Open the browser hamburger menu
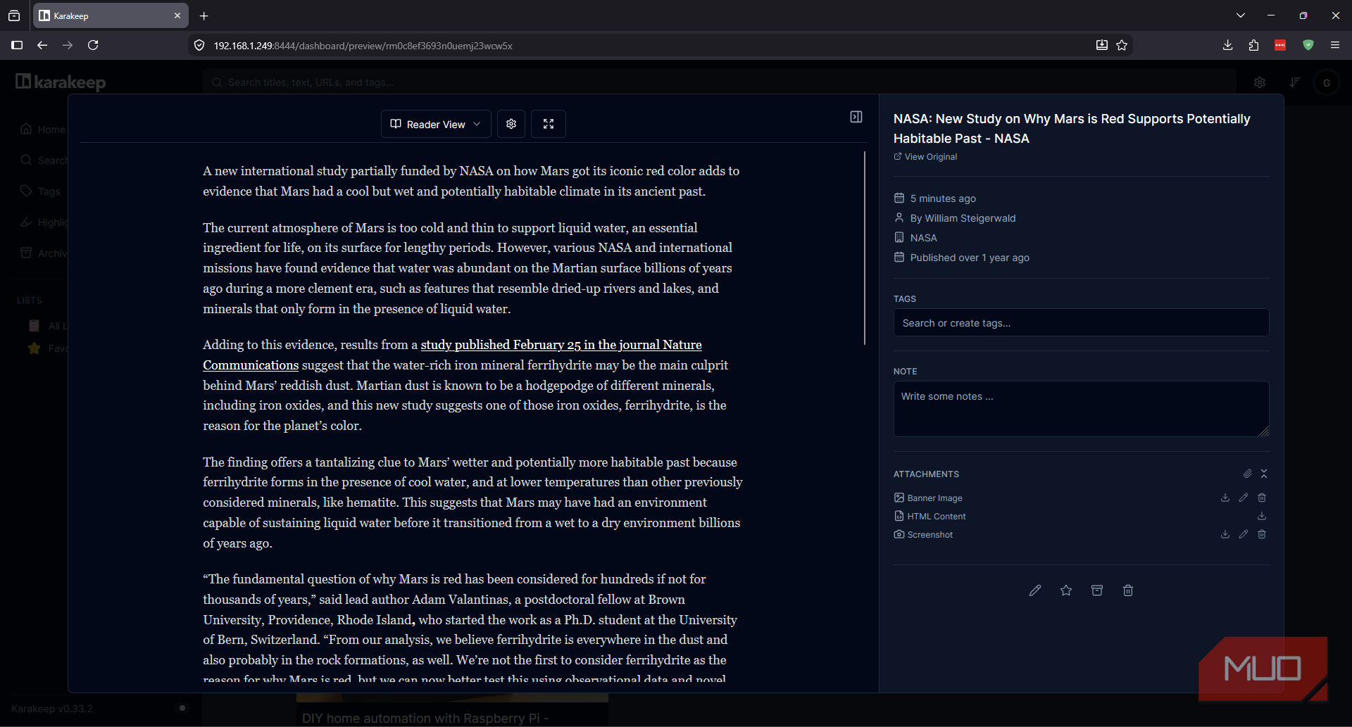Image resolution: width=1352 pixels, height=727 pixels. click(x=1334, y=45)
